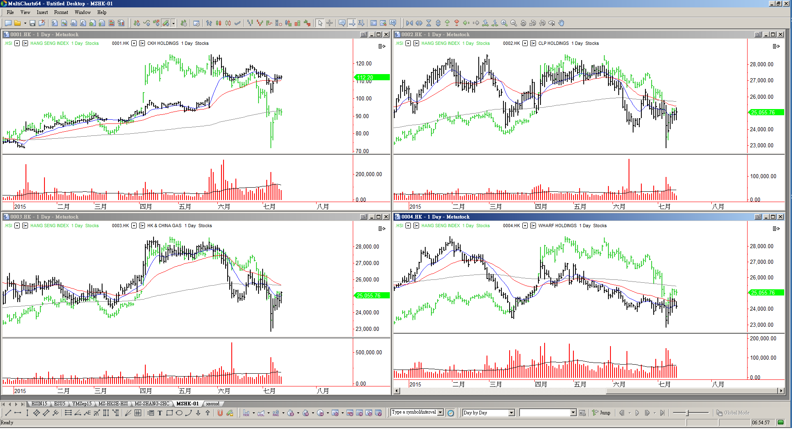The height and width of the screenshot is (435, 792).
Task: Toggle the arrow pointer mode
Action: click(320, 23)
